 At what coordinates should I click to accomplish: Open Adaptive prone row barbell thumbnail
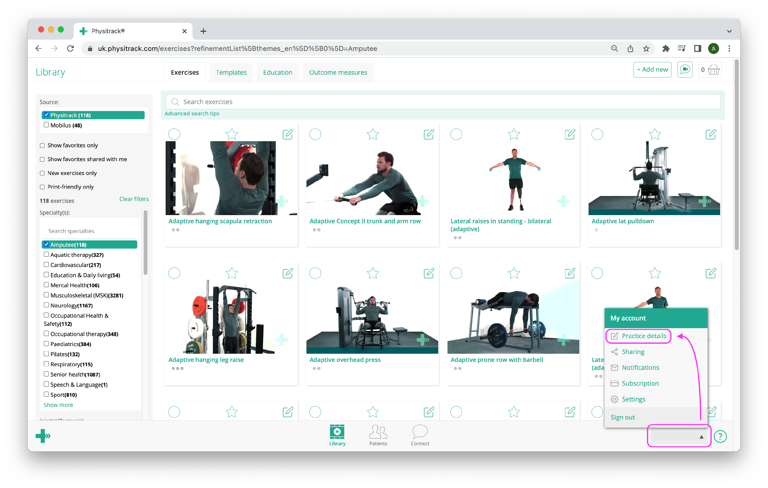point(513,317)
